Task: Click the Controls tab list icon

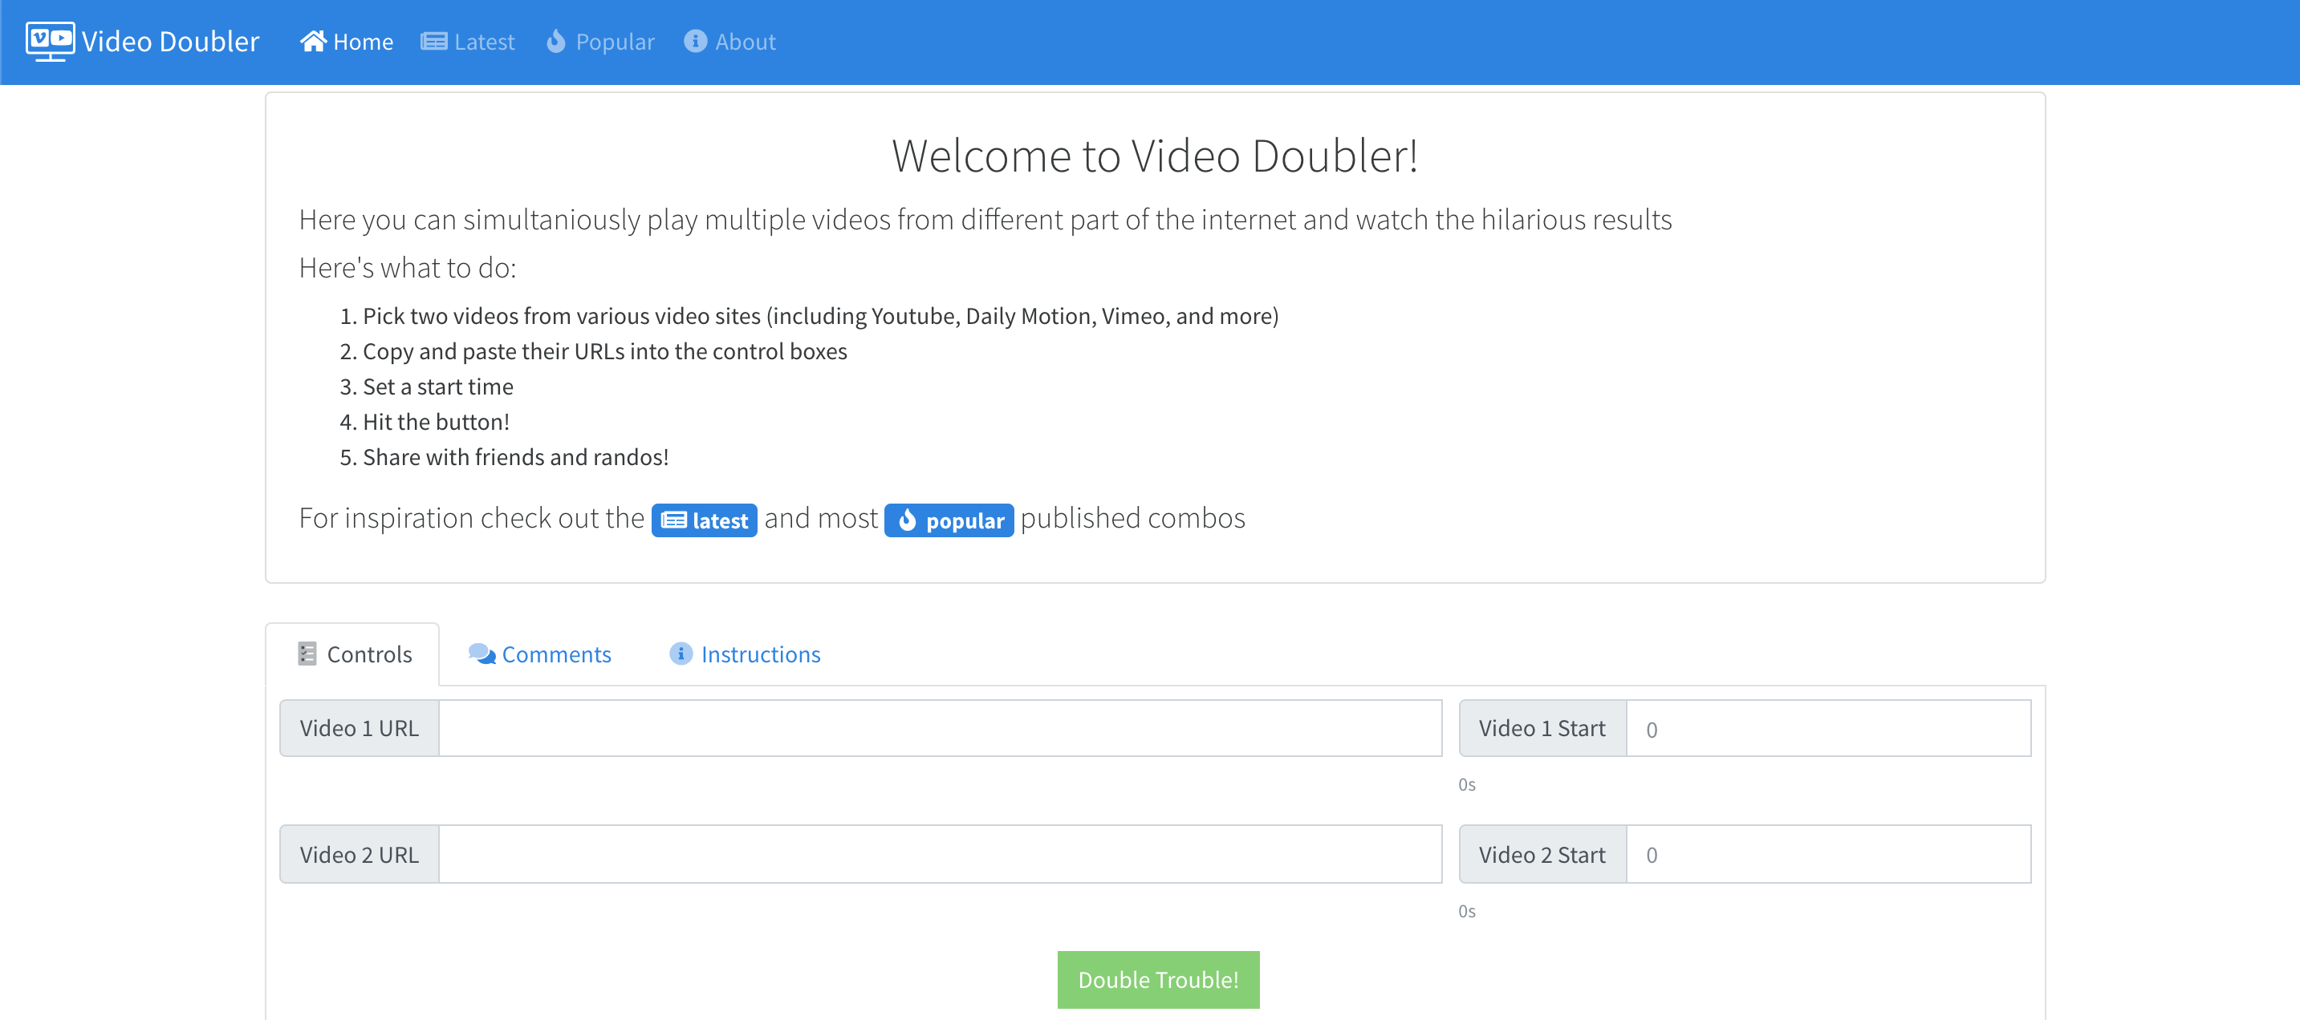Action: [307, 654]
